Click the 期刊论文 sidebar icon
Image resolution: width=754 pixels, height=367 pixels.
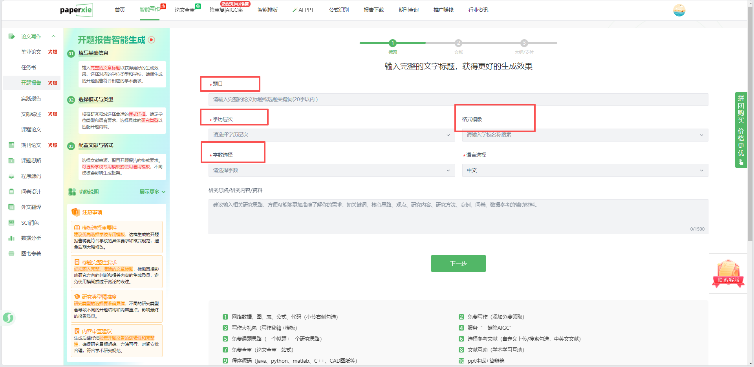click(x=11, y=145)
